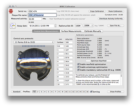Click the RMS % error value 38.019

point(100,57)
